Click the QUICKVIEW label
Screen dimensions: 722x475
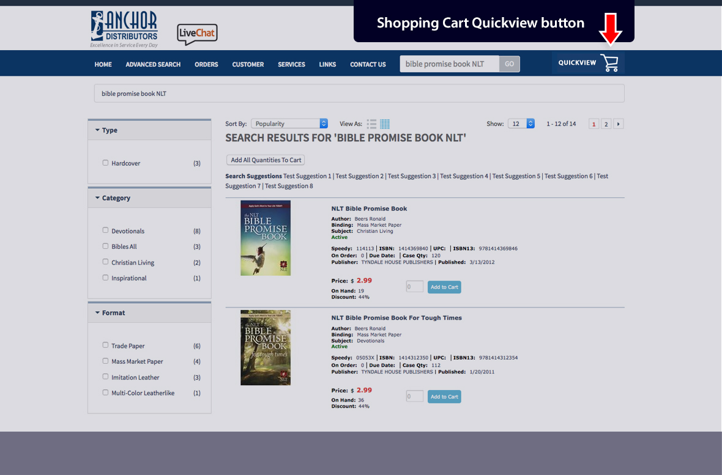tap(577, 62)
